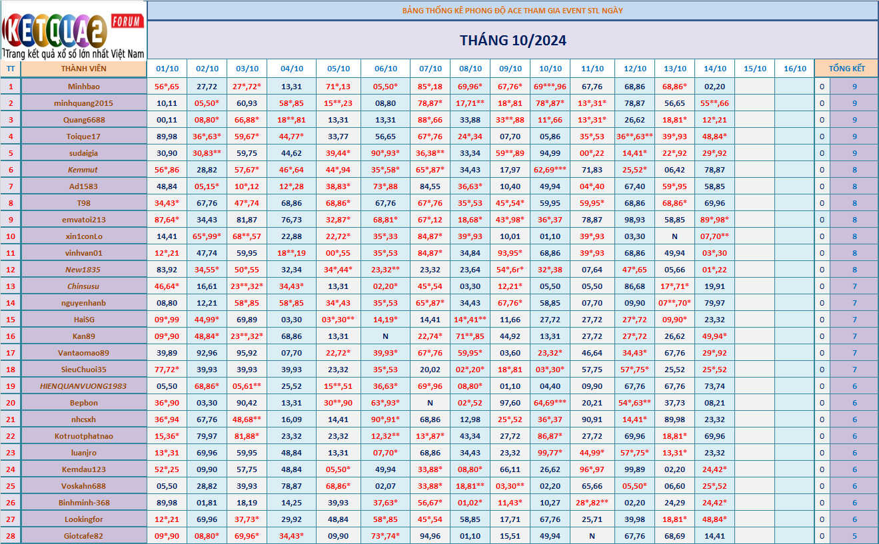
Task: Select member name Minhbao
Action: [83, 87]
